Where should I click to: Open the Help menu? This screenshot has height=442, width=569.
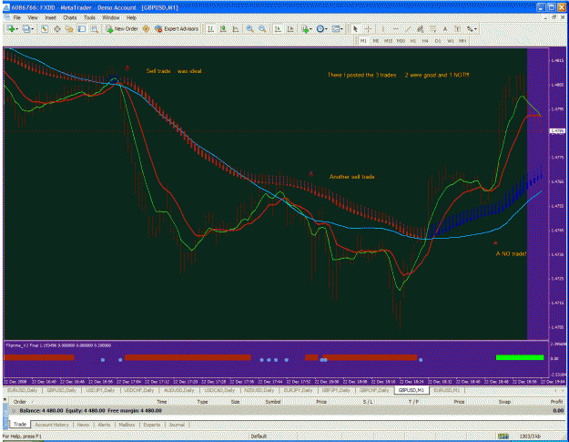pyautogui.click(x=131, y=17)
